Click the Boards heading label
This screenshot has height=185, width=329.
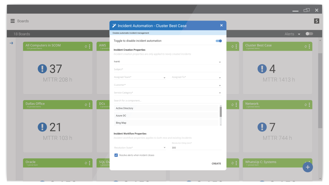[x=23, y=21]
